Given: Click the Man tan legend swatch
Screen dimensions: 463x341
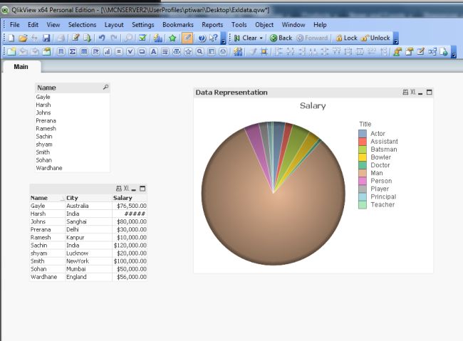Looking at the screenshot, I should pos(363,173).
